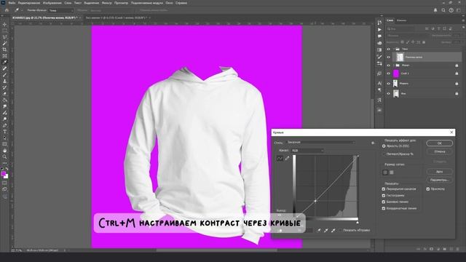This screenshot has height=262, width=466.
Task: Toggle the Гистограмма checkbox
Action: 384,196
